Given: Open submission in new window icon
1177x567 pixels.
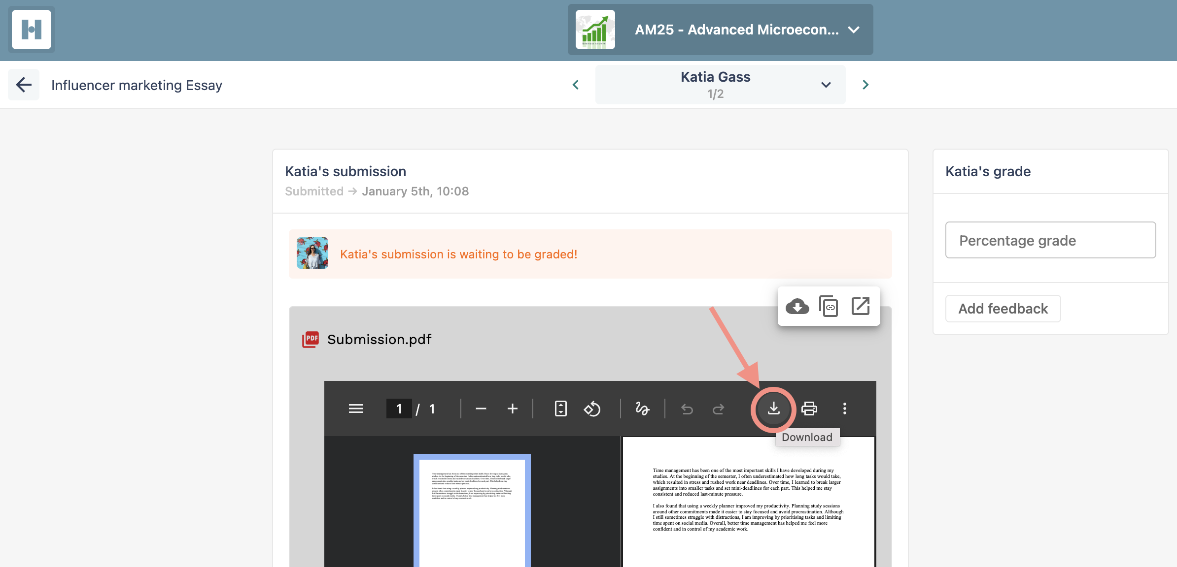Looking at the screenshot, I should coord(861,306).
